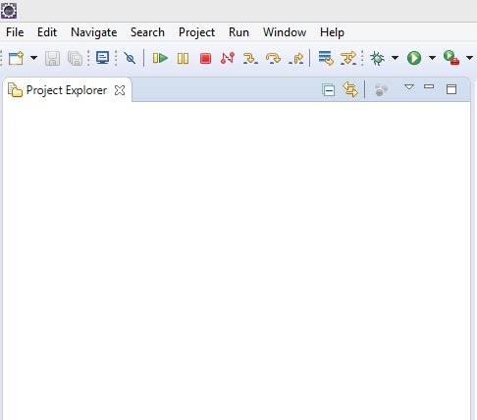Toggle Skip All Breakpoints

130,59
